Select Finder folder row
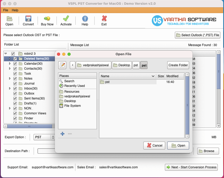This screenshot has width=224, height=178. 29,118
